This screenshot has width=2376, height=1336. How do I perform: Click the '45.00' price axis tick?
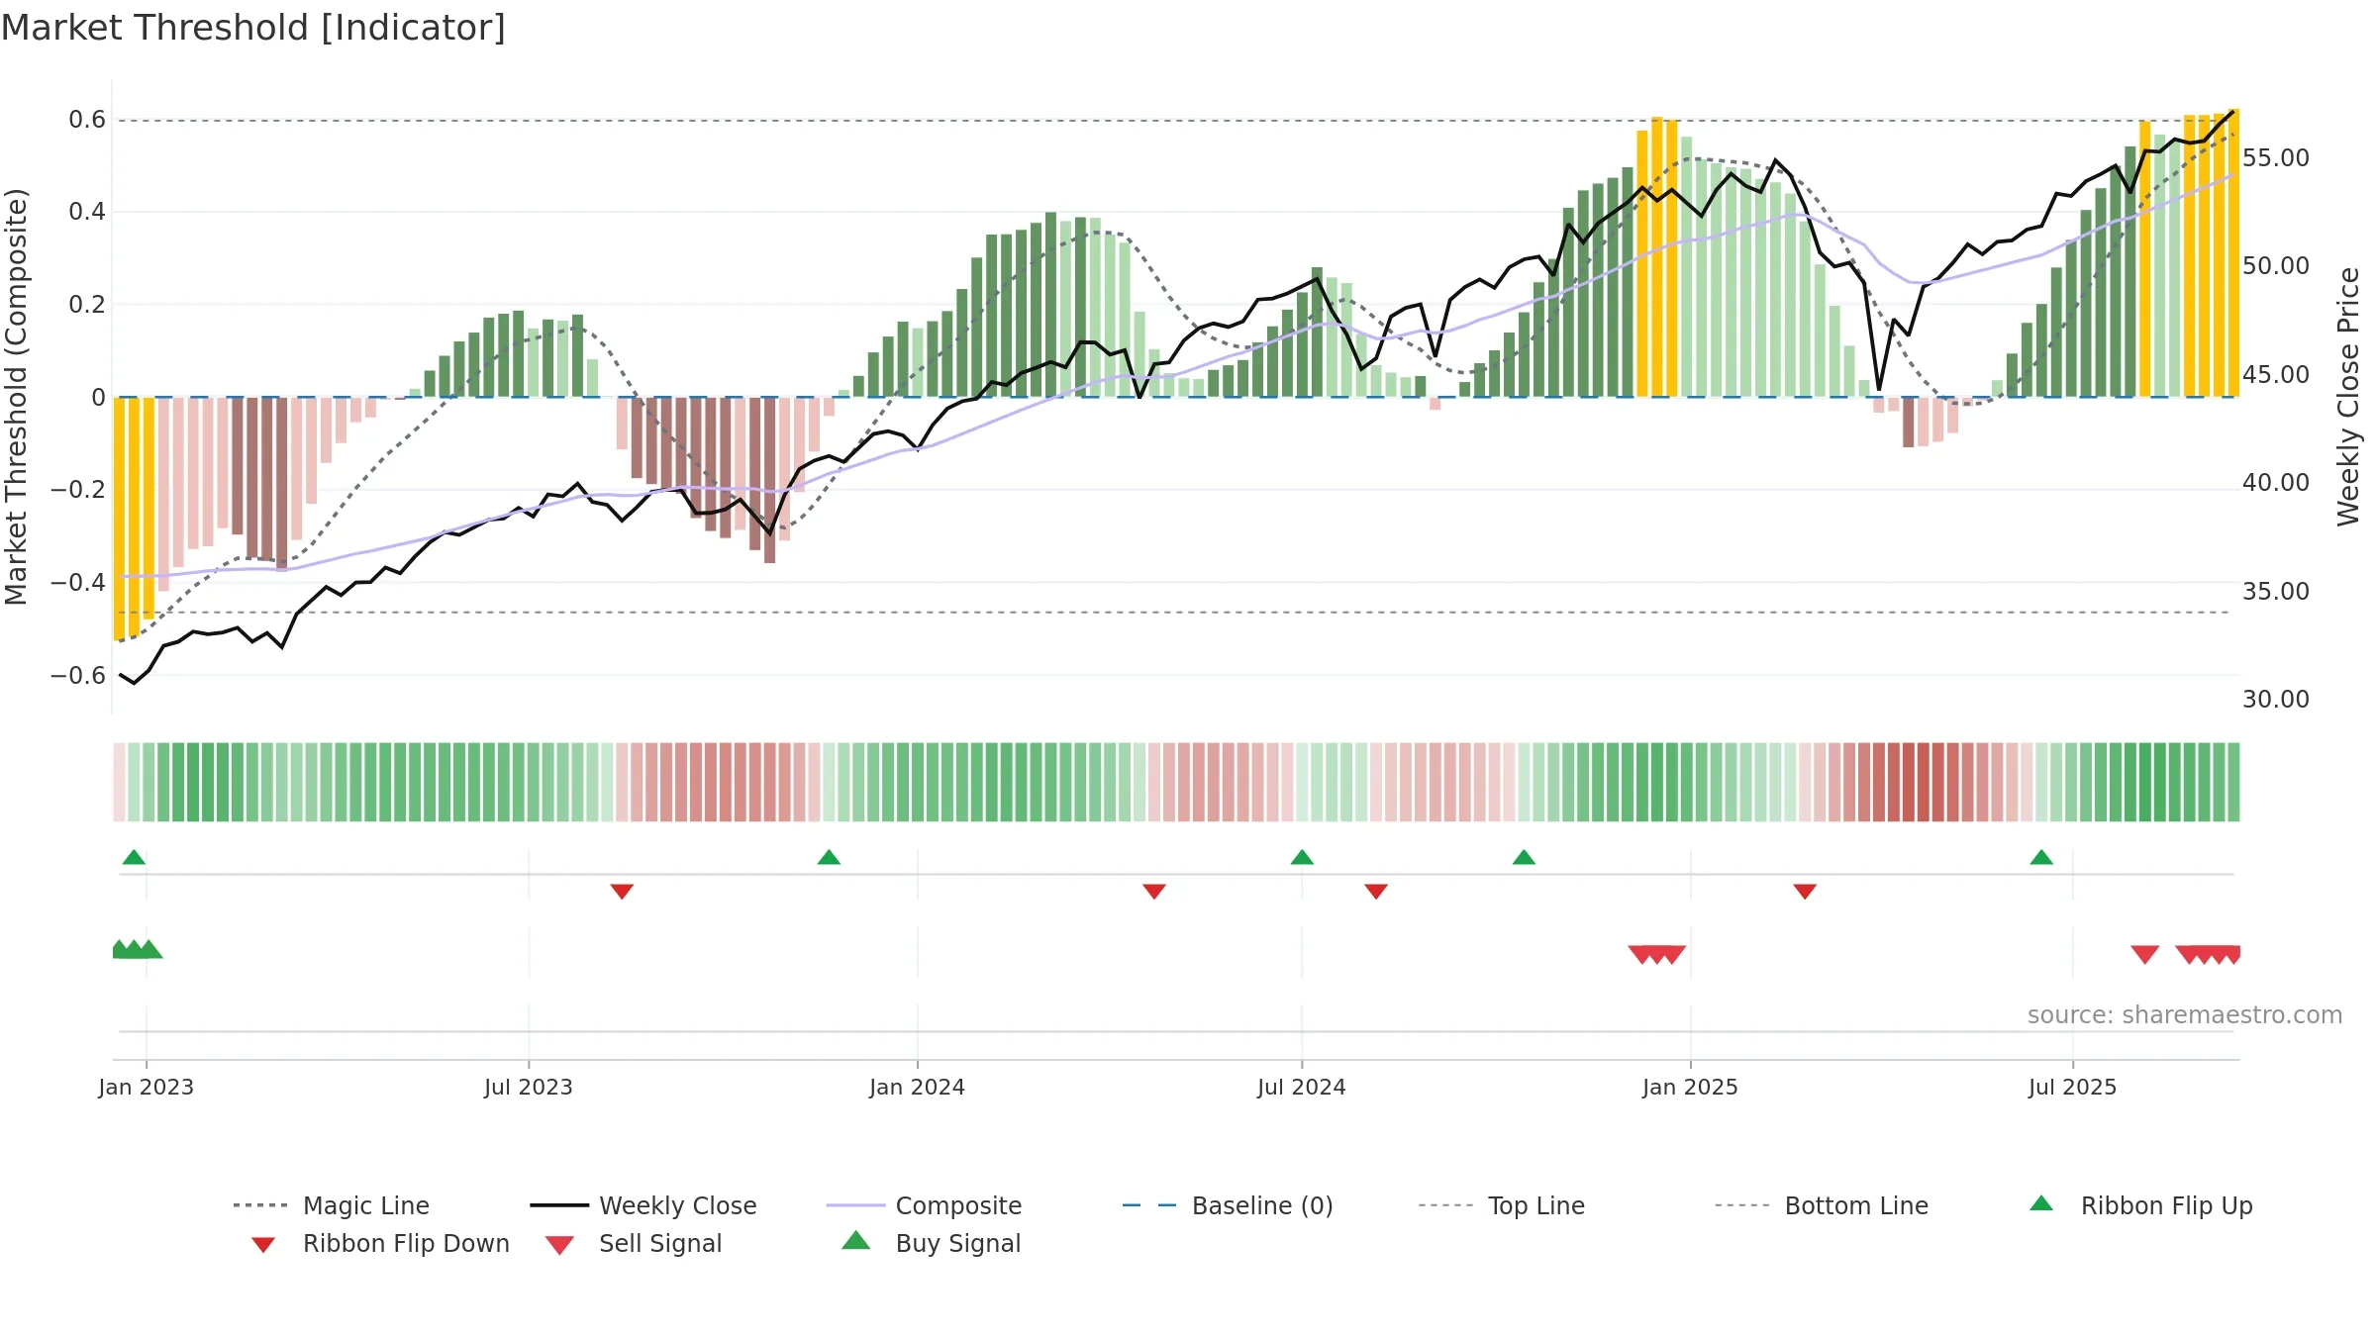[x=2276, y=375]
